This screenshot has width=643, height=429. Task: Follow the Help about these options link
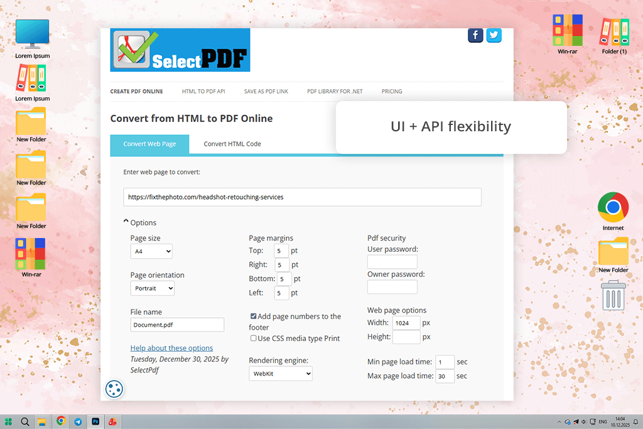tap(171, 348)
